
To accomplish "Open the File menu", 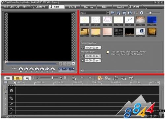I will click(6, 7).
